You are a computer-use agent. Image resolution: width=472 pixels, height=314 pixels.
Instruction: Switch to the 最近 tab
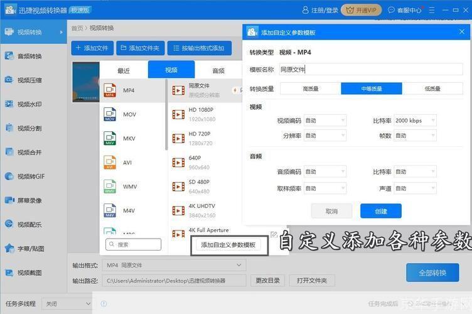click(x=124, y=70)
